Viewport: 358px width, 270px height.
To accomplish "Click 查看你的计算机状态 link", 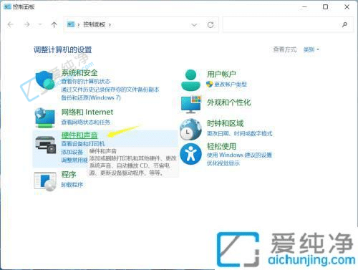I will tap(86, 82).
